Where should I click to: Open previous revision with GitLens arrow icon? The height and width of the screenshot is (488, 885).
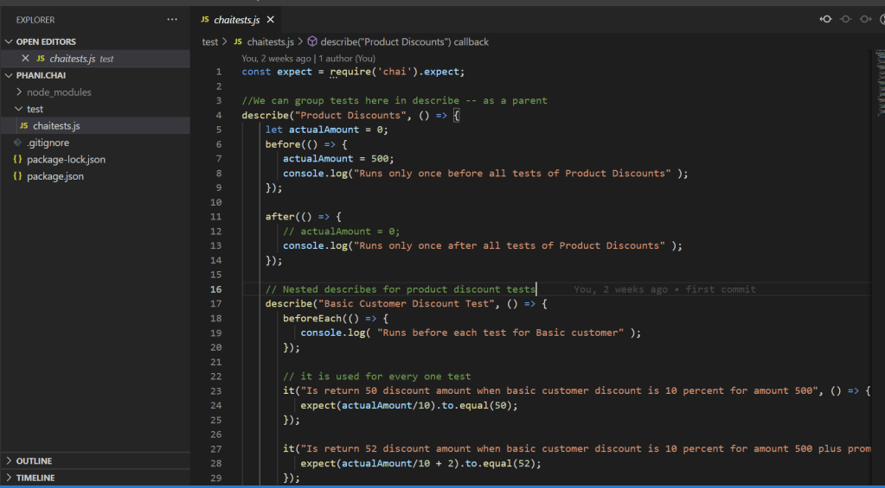tap(826, 19)
